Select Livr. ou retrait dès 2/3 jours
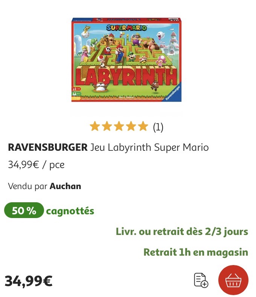 [182, 232]
